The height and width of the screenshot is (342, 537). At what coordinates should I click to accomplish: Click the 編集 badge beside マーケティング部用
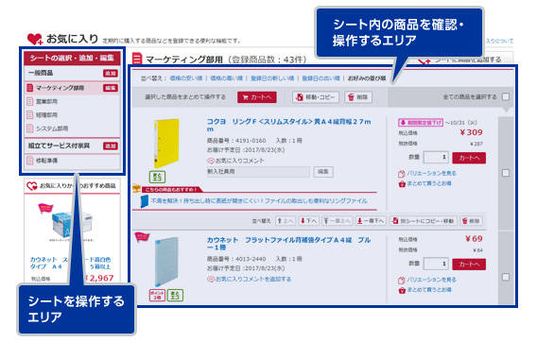coord(111,88)
